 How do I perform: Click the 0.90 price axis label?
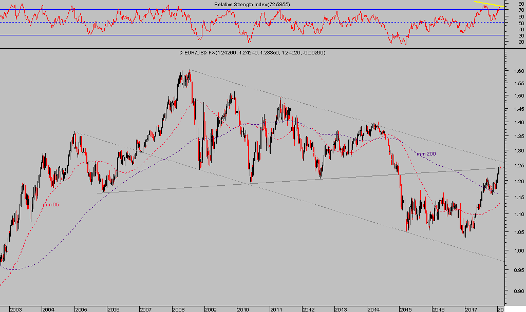pyautogui.click(x=518, y=290)
